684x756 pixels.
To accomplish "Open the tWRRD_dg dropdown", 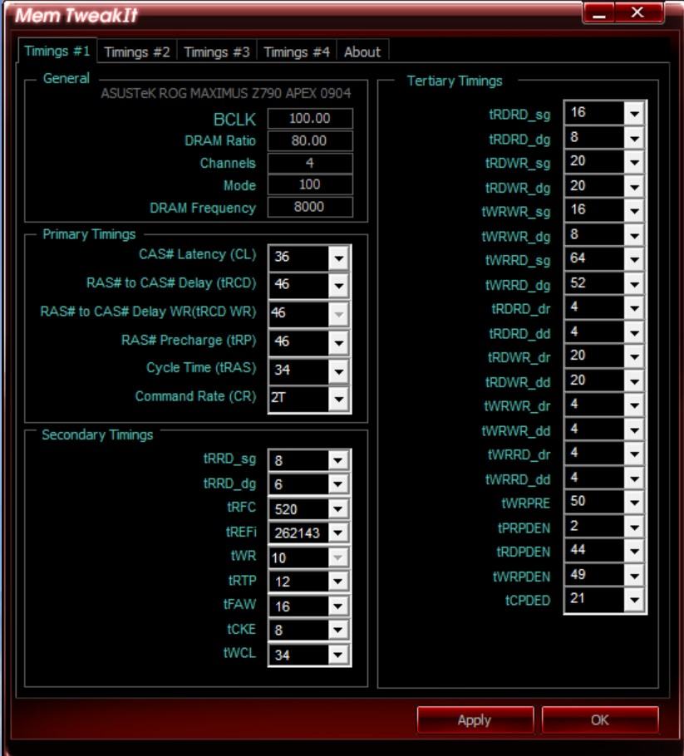I will click(x=634, y=284).
